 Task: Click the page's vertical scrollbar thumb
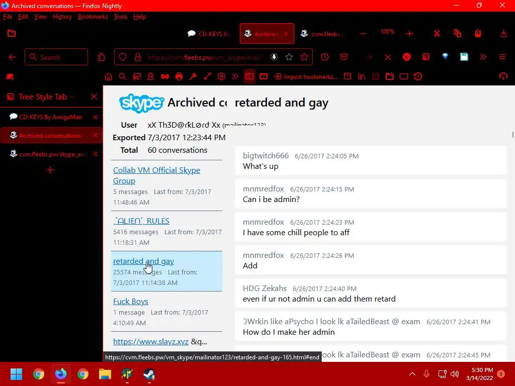coord(512,135)
